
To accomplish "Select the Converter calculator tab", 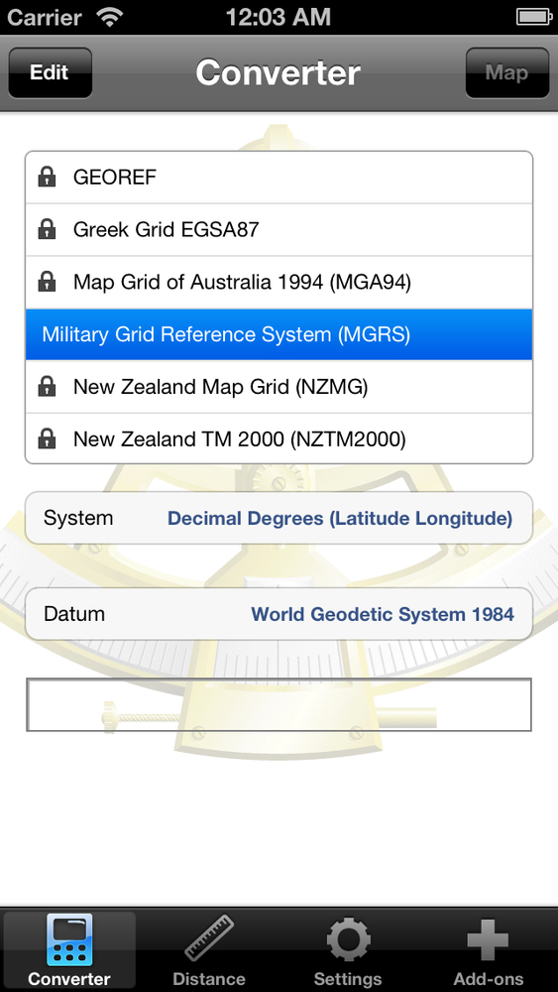I will 69,950.
